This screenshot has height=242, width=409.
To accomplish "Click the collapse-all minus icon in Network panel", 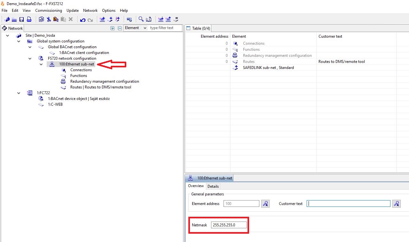I will [120, 28].
